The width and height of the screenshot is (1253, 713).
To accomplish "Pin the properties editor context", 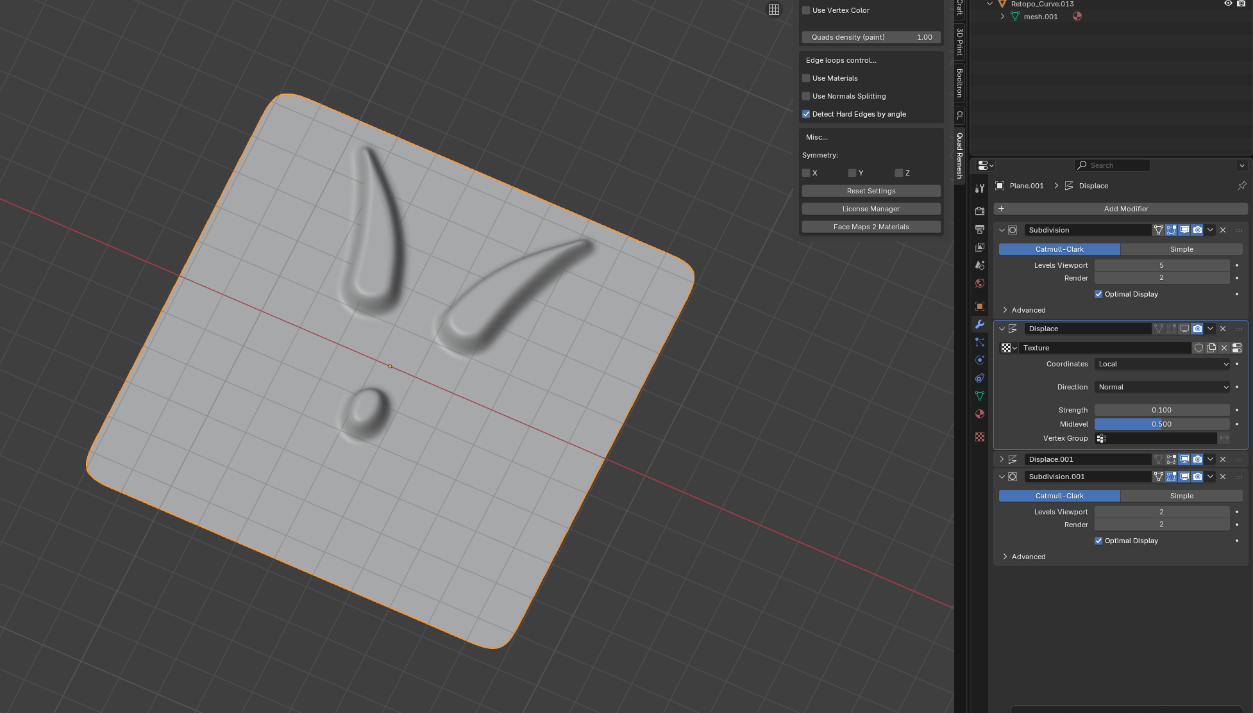I will tap(1241, 186).
